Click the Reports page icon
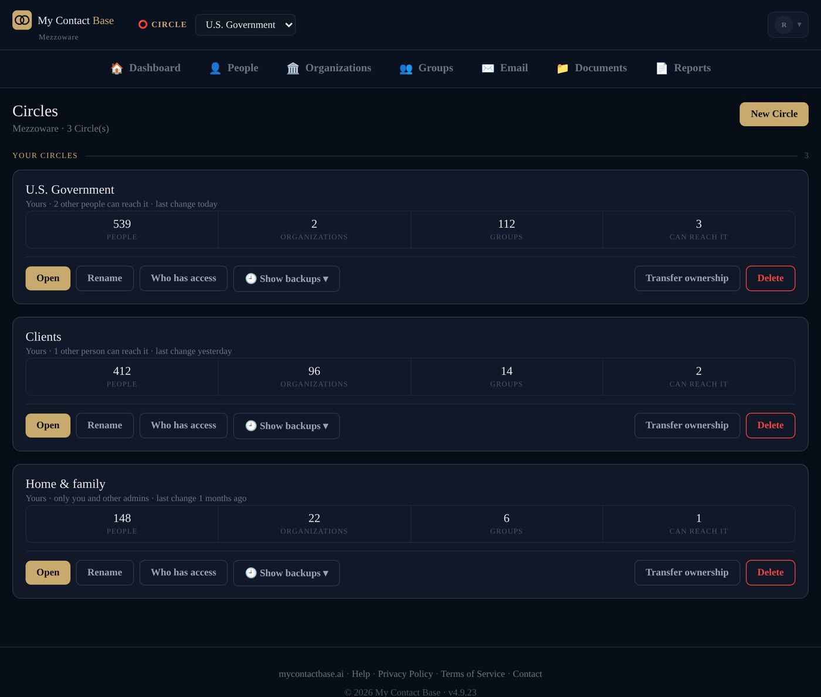 click(x=661, y=68)
